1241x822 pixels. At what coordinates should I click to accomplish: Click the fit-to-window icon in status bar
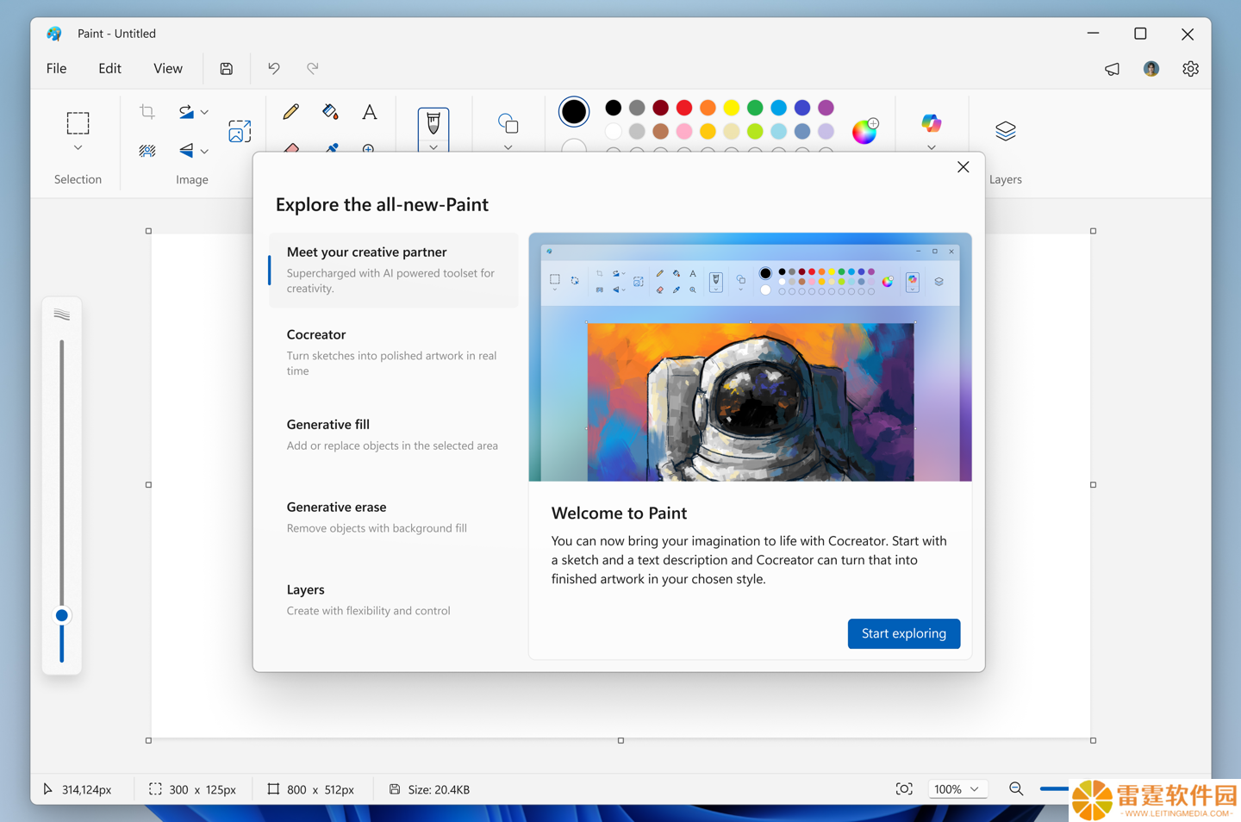pyautogui.click(x=904, y=789)
